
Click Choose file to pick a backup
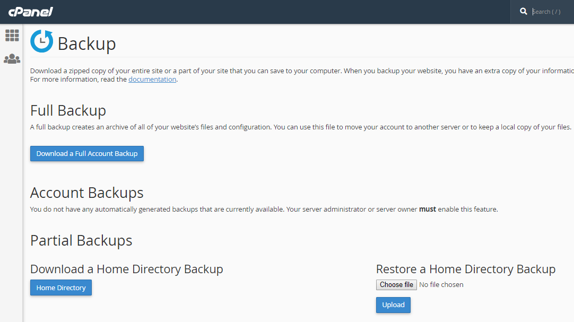(x=396, y=284)
